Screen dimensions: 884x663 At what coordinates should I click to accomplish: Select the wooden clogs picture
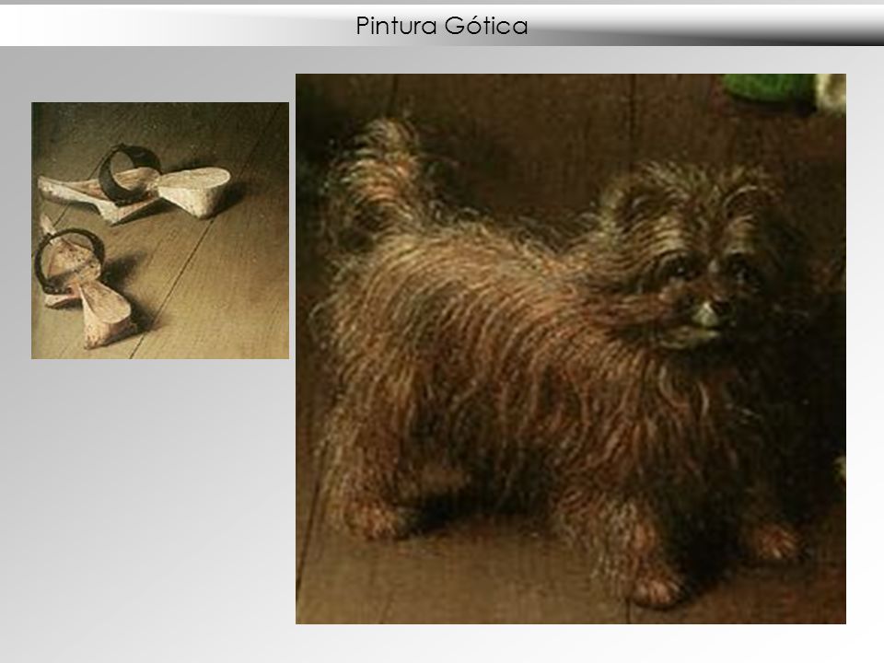click(x=160, y=230)
